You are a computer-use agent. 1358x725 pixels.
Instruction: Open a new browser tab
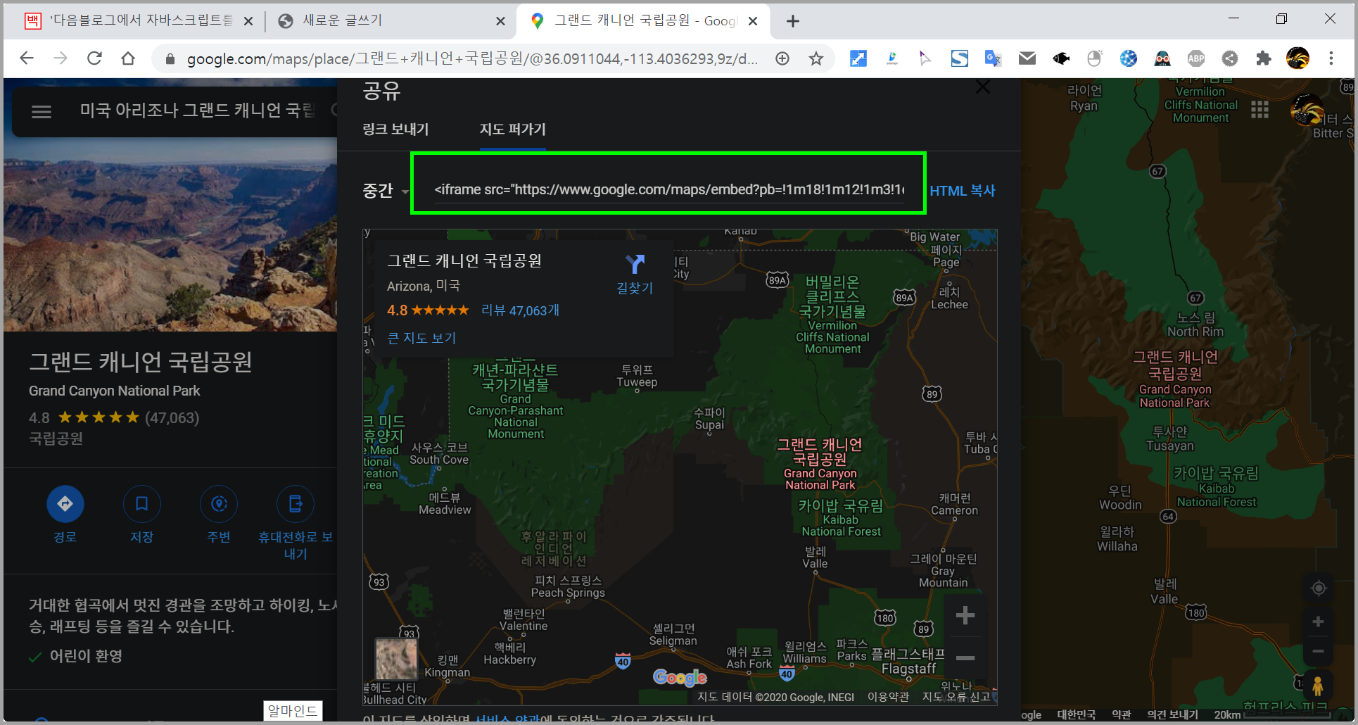pos(793,21)
